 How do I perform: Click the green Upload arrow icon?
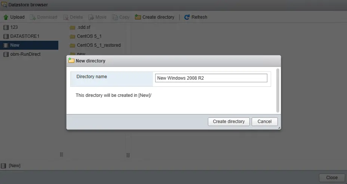pyautogui.click(x=6, y=17)
